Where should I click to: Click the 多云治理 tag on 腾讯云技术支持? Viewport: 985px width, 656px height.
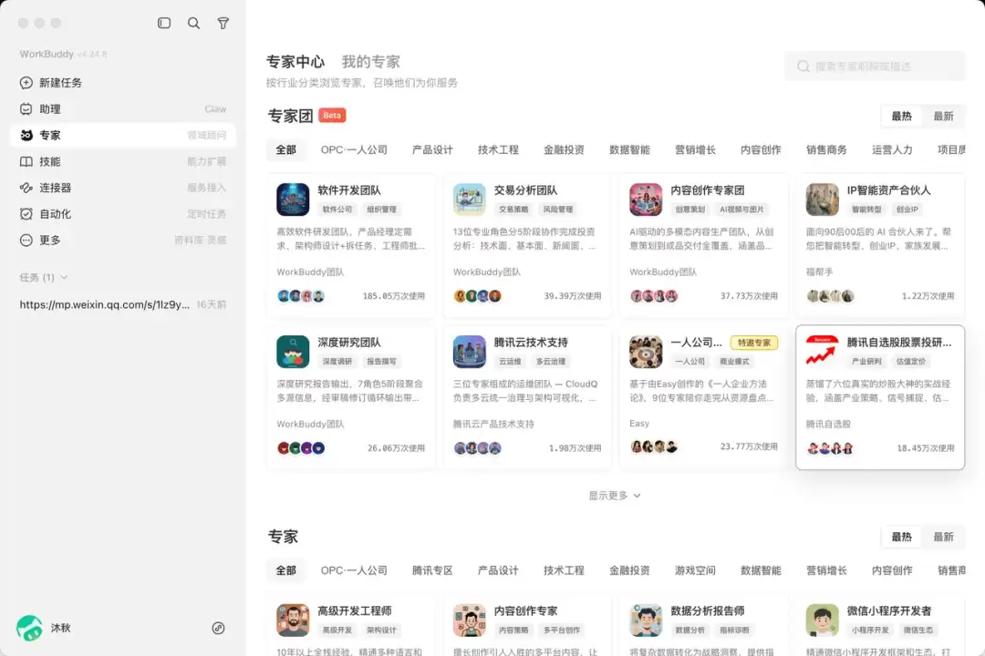(551, 362)
